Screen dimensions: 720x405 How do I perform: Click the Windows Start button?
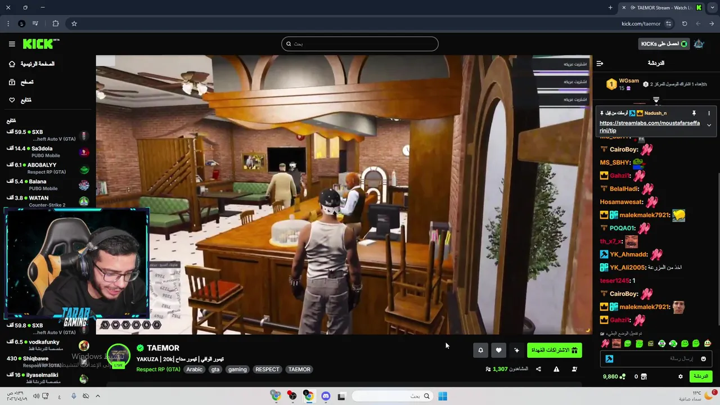pyautogui.click(x=443, y=396)
